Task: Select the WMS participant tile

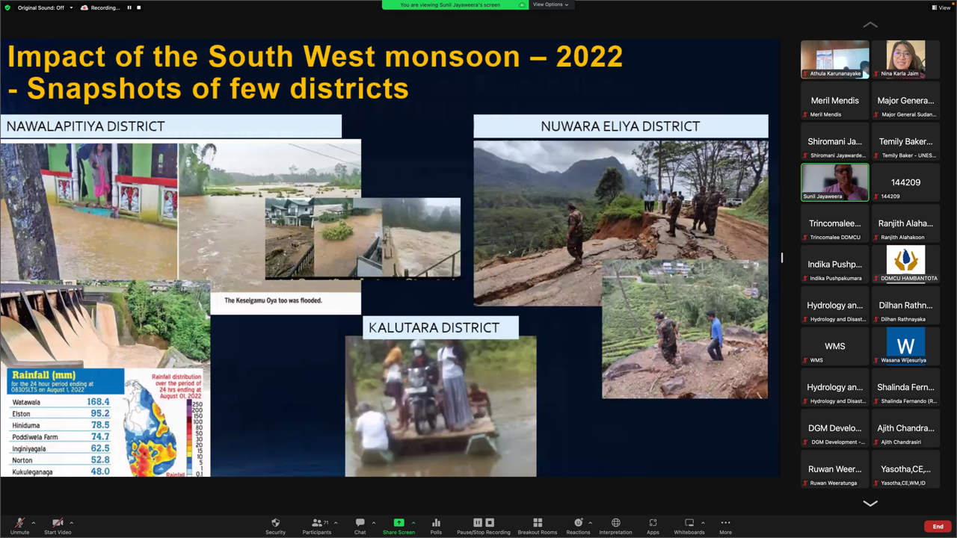Action: [835, 346]
